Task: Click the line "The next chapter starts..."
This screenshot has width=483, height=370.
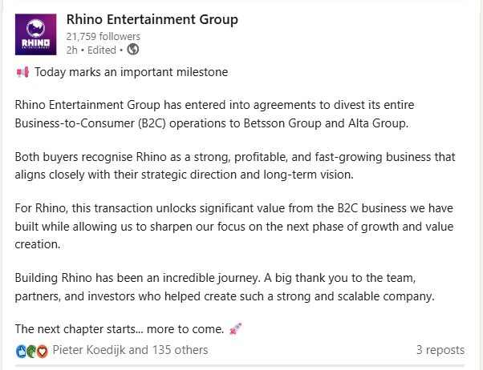Action: click(120, 328)
